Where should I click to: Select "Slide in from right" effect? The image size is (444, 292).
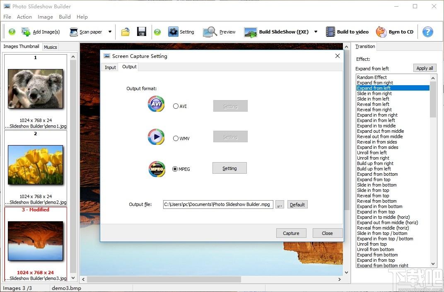393,93
